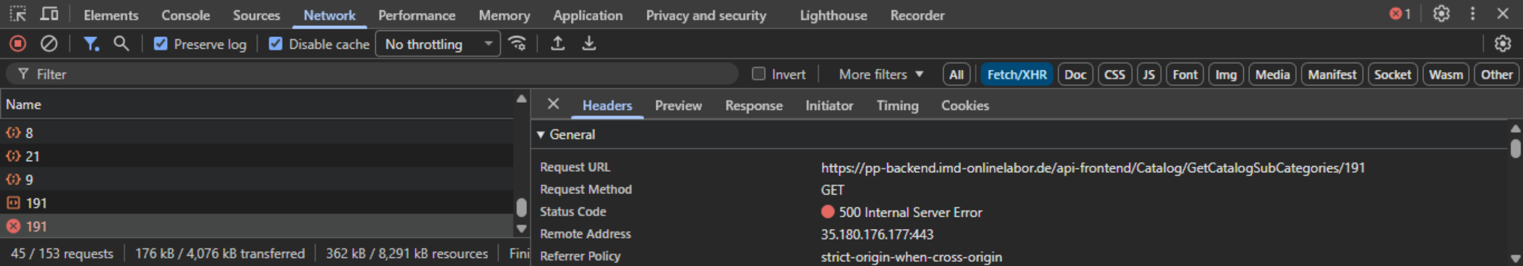The image size is (1523, 266).
Task: Open DevTools settings gear
Action: click(x=1441, y=14)
